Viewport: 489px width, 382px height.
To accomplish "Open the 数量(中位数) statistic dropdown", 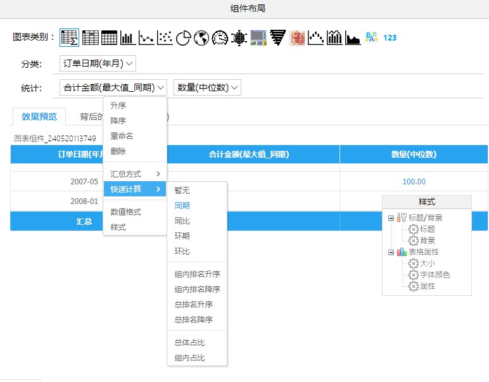I will (x=207, y=87).
